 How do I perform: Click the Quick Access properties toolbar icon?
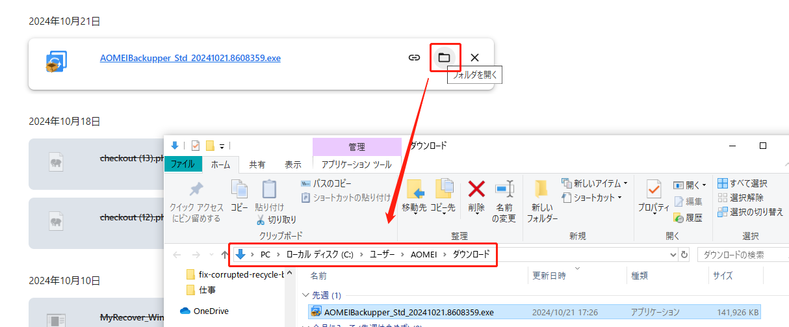point(196,146)
